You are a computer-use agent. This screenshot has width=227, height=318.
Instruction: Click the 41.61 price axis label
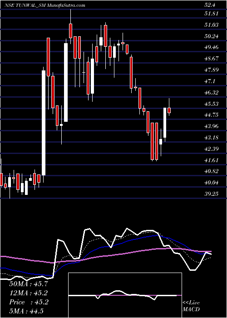click(x=212, y=160)
